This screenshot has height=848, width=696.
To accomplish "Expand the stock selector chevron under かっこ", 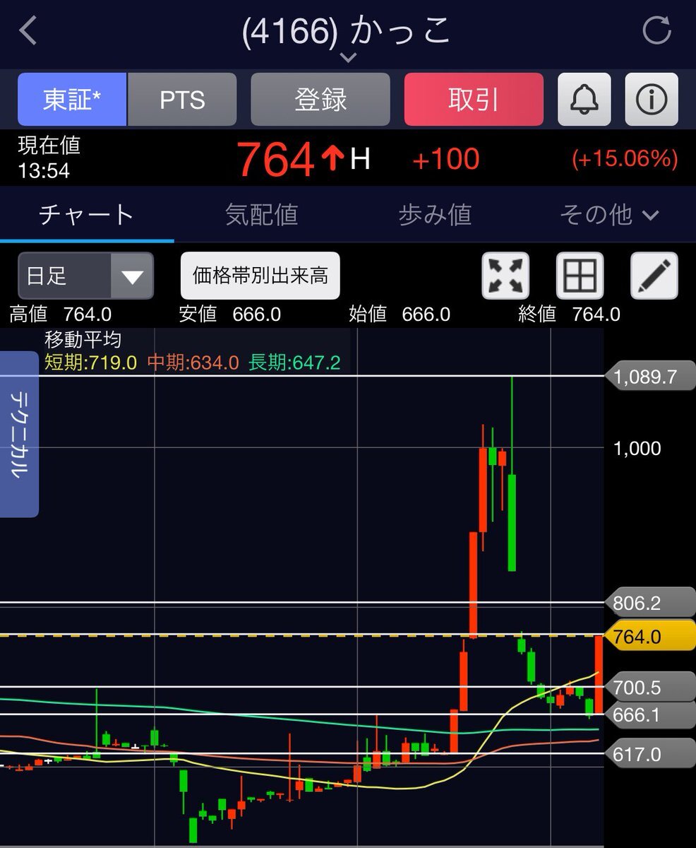I will tap(348, 58).
